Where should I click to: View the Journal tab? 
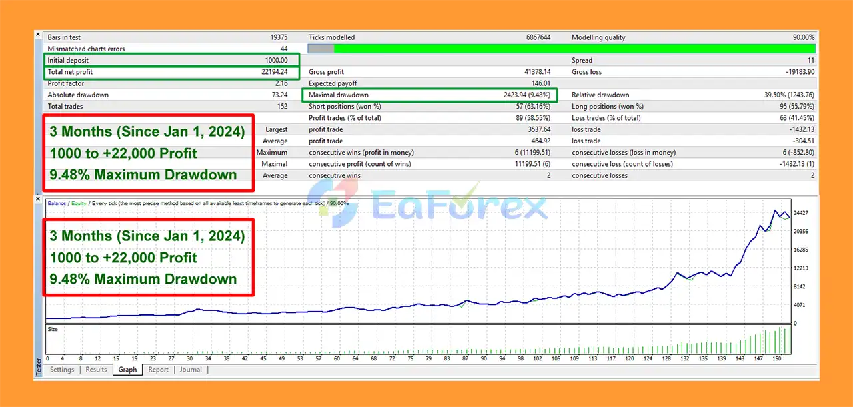pyautogui.click(x=191, y=370)
